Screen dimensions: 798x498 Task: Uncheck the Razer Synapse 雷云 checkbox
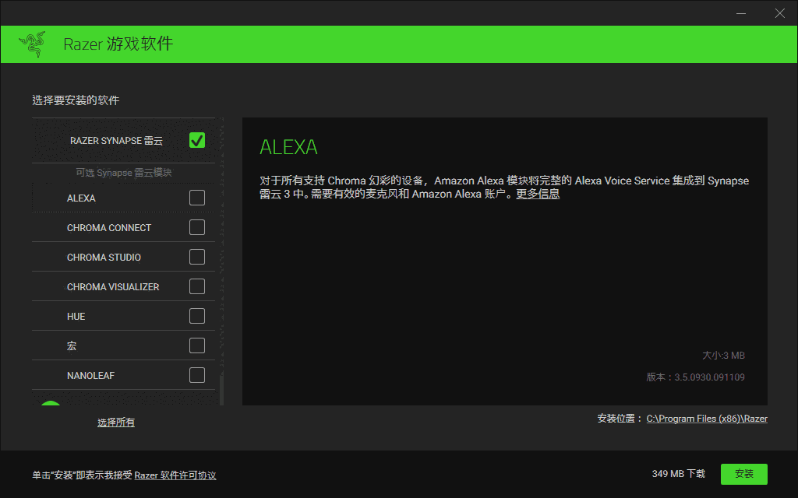point(197,140)
